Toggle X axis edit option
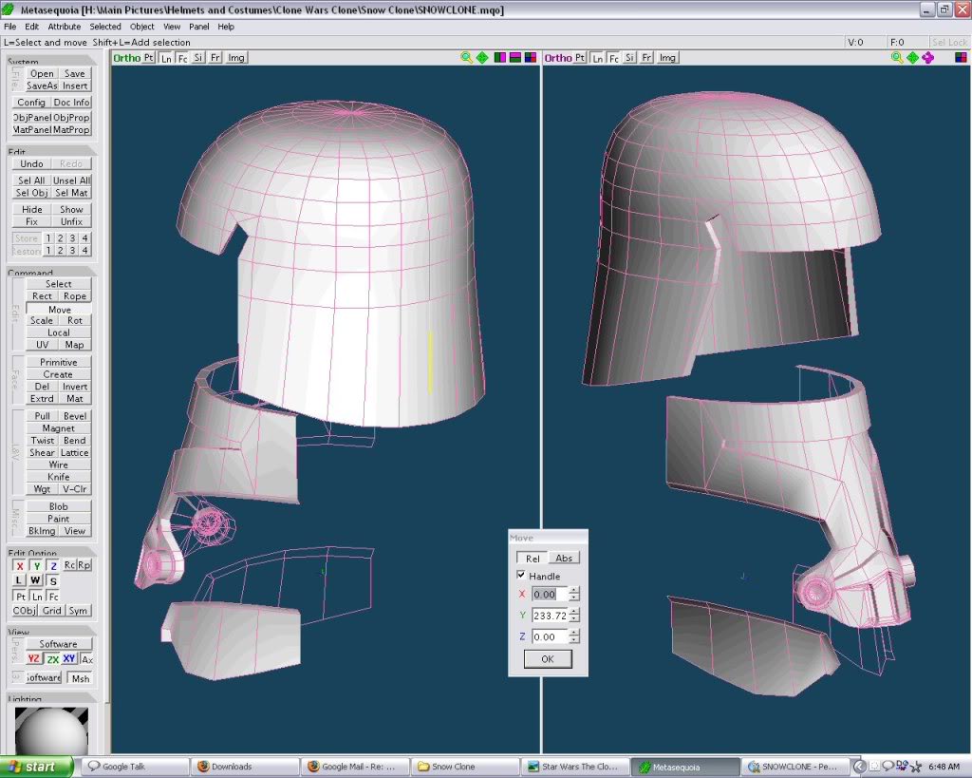Screen dimensions: 972x778 (x=20, y=565)
